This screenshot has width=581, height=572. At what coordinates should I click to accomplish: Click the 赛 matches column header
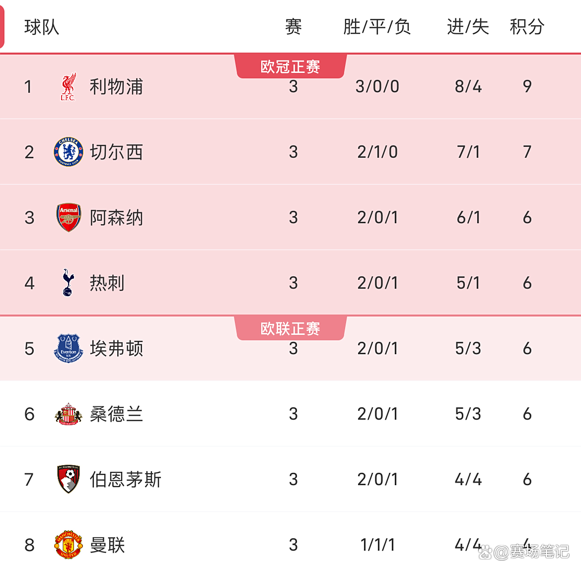click(293, 27)
